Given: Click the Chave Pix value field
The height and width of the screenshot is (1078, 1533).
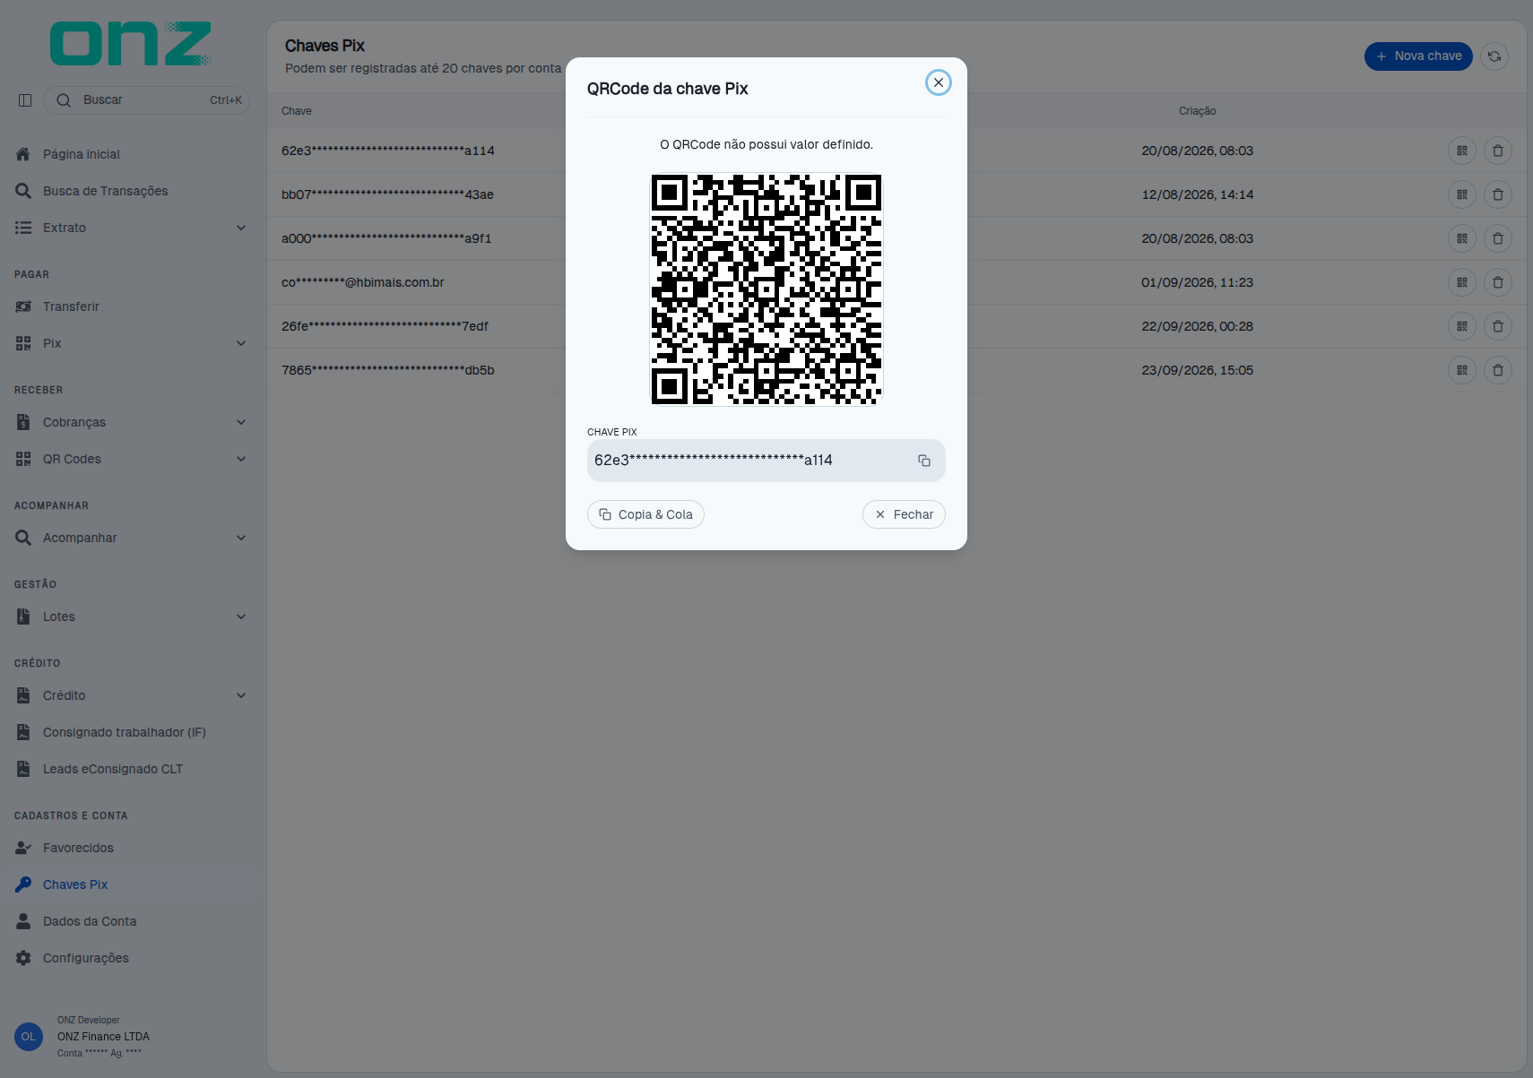Looking at the screenshot, I should (766, 461).
